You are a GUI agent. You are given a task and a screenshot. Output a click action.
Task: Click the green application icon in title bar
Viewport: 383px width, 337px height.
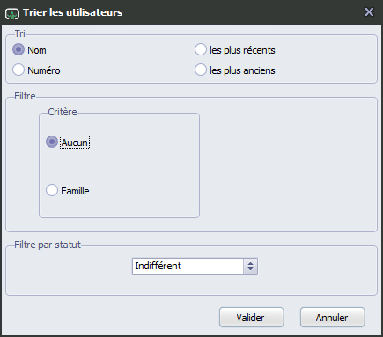(12, 14)
